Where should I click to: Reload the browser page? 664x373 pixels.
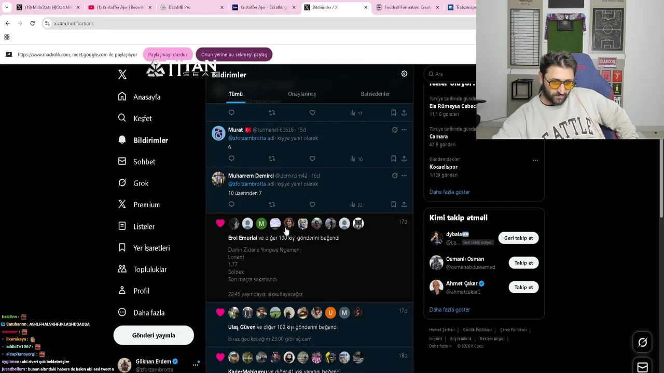[32, 23]
